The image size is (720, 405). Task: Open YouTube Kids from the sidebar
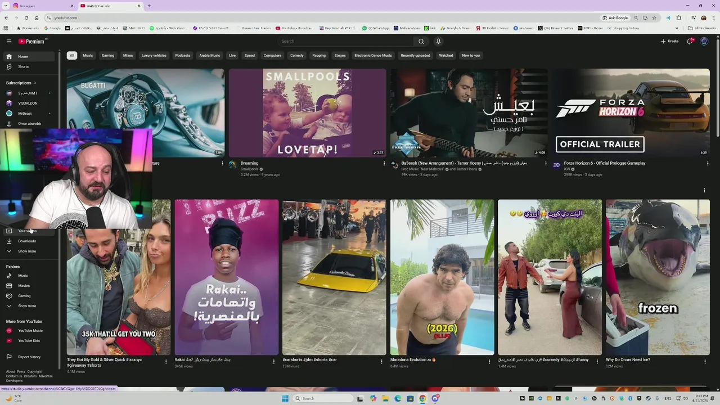pyautogui.click(x=29, y=341)
